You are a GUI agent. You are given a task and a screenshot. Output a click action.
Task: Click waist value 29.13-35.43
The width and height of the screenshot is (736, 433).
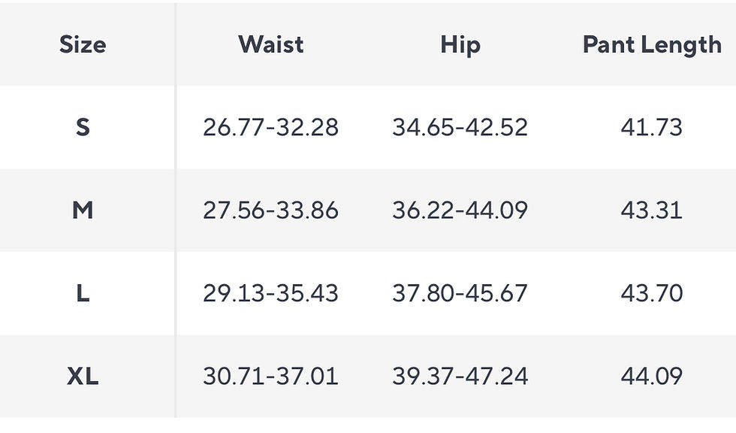coord(270,292)
